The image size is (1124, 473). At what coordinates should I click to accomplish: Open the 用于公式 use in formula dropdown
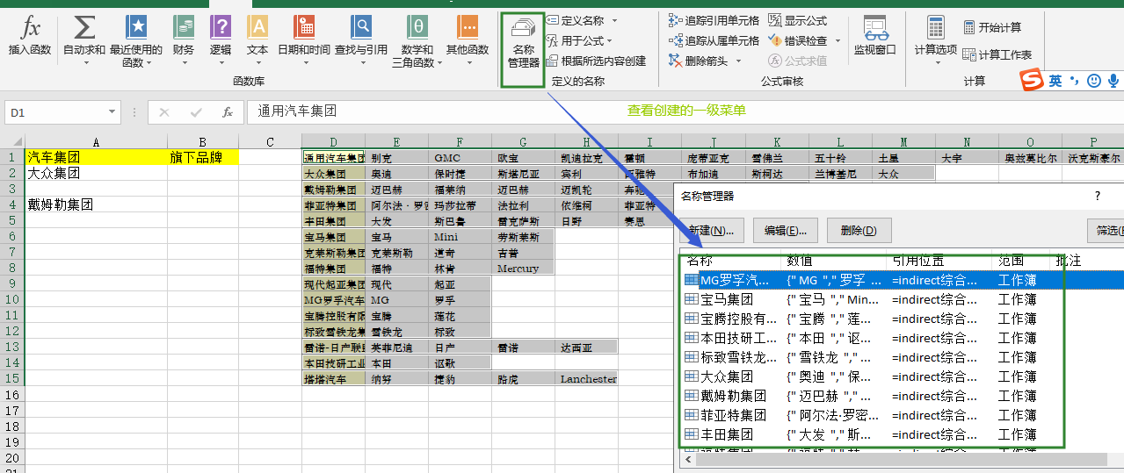pyautogui.click(x=580, y=40)
